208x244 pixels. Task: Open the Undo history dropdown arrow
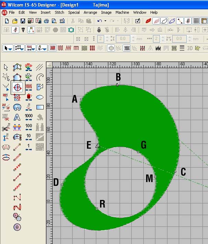click(x=105, y=21)
